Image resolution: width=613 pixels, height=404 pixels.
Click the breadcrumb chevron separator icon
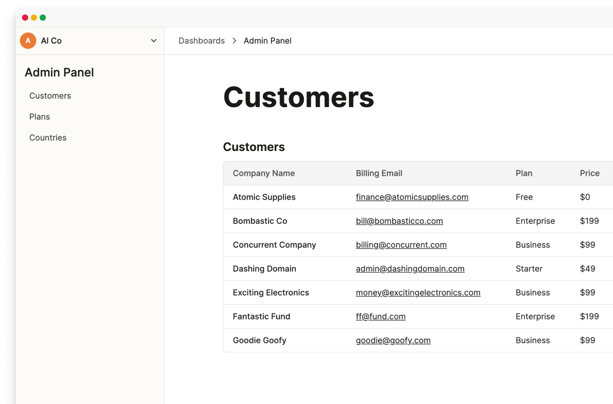click(234, 41)
